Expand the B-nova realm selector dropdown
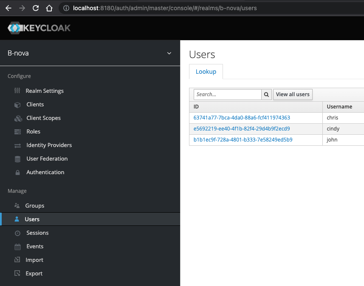364x286 pixels. click(x=169, y=53)
